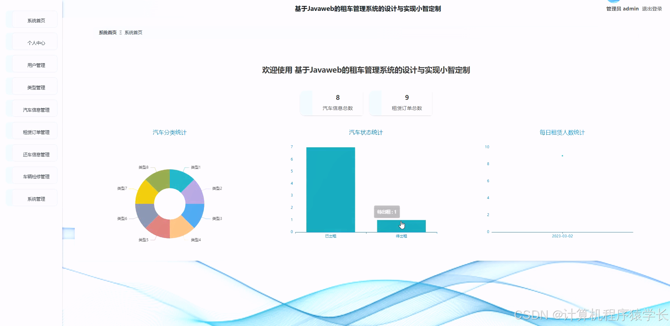Click the admin avatar icon top right
Viewport: 670px width, 326px height.
coord(613,2)
